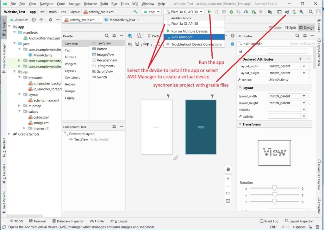This screenshot has height=230, width=324.
Task: Collapse the Transforms section
Action: click(240, 124)
